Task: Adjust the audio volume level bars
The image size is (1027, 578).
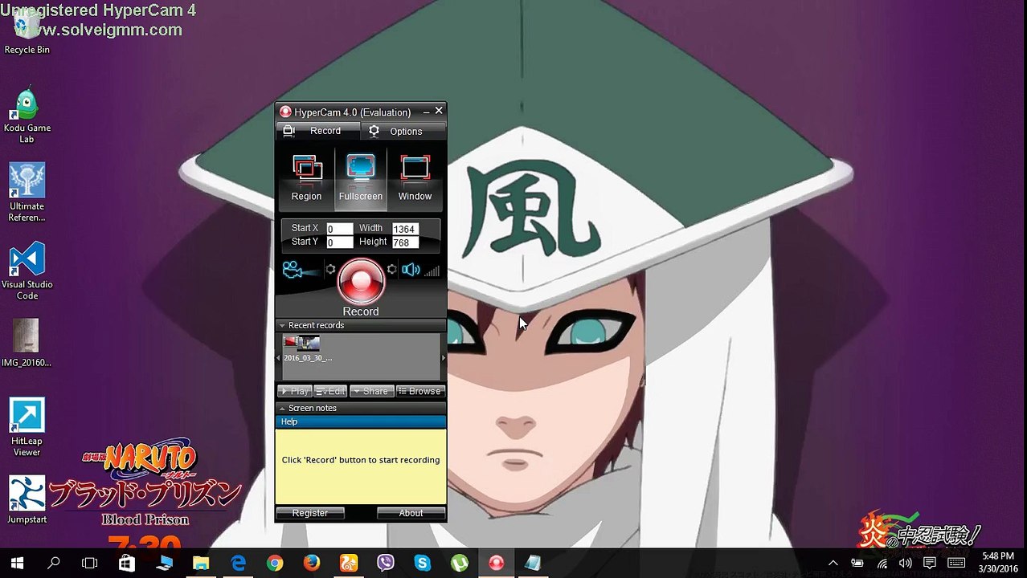Action: pyautogui.click(x=432, y=271)
